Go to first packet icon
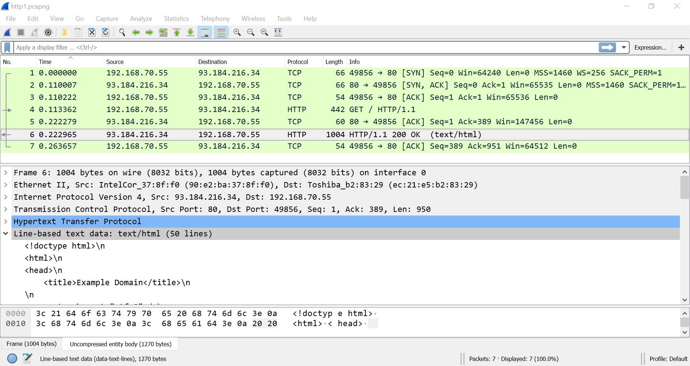The height and width of the screenshot is (366, 690). [177, 32]
